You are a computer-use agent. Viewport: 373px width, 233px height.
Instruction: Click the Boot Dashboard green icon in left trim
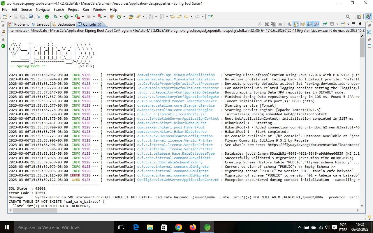pos(3,46)
